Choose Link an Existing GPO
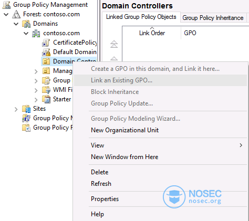Screen dimensions: 249x221 tap(160, 80)
